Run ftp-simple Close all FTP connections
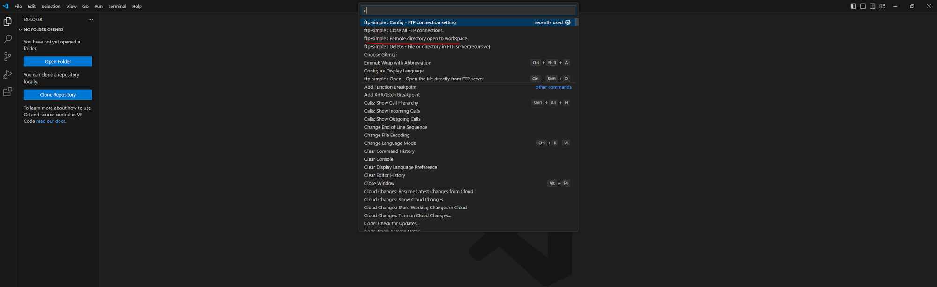 [468, 30]
